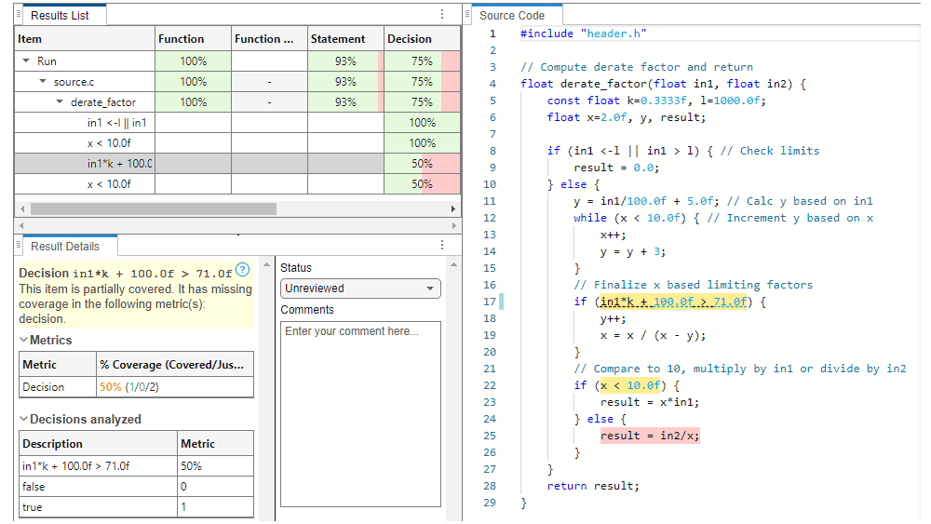Screen dimensions: 931x524
Task: Click highlighted 'x < 10.0f' on line 22
Action: pyautogui.click(x=628, y=385)
